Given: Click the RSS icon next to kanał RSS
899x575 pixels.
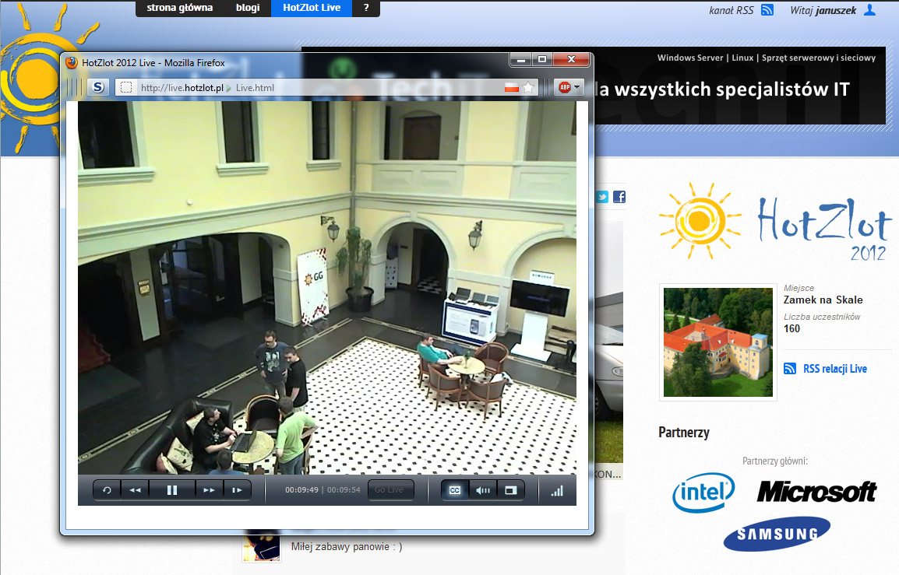Looking at the screenshot, I should (x=767, y=10).
